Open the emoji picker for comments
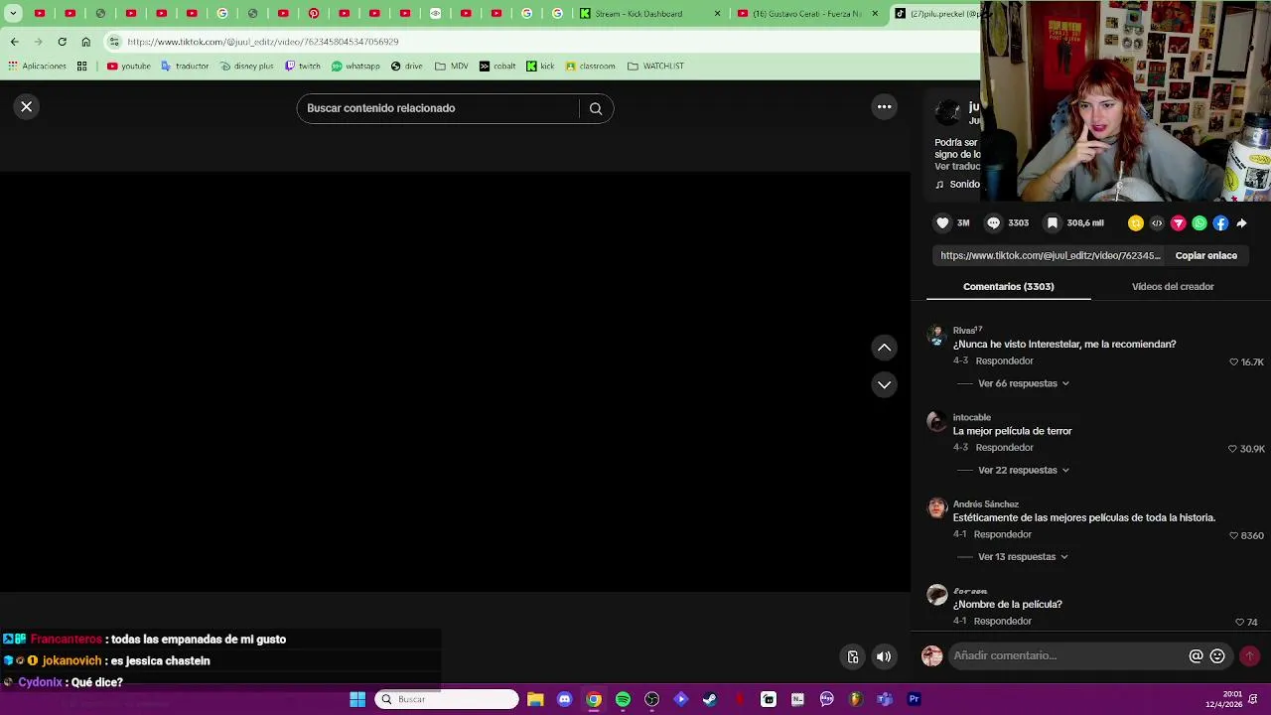 coord(1217,655)
